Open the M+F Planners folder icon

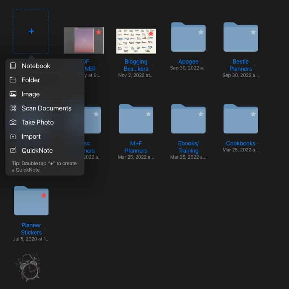click(x=136, y=119)
